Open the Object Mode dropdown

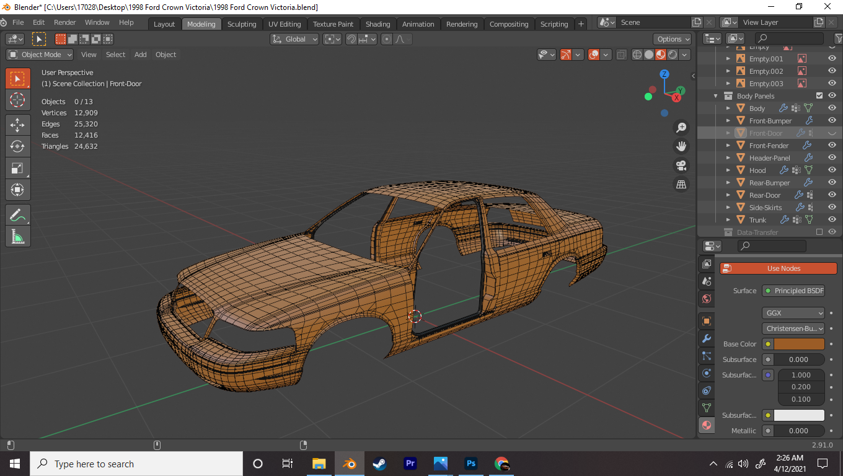pyautogui.click(x=40, y=55)
